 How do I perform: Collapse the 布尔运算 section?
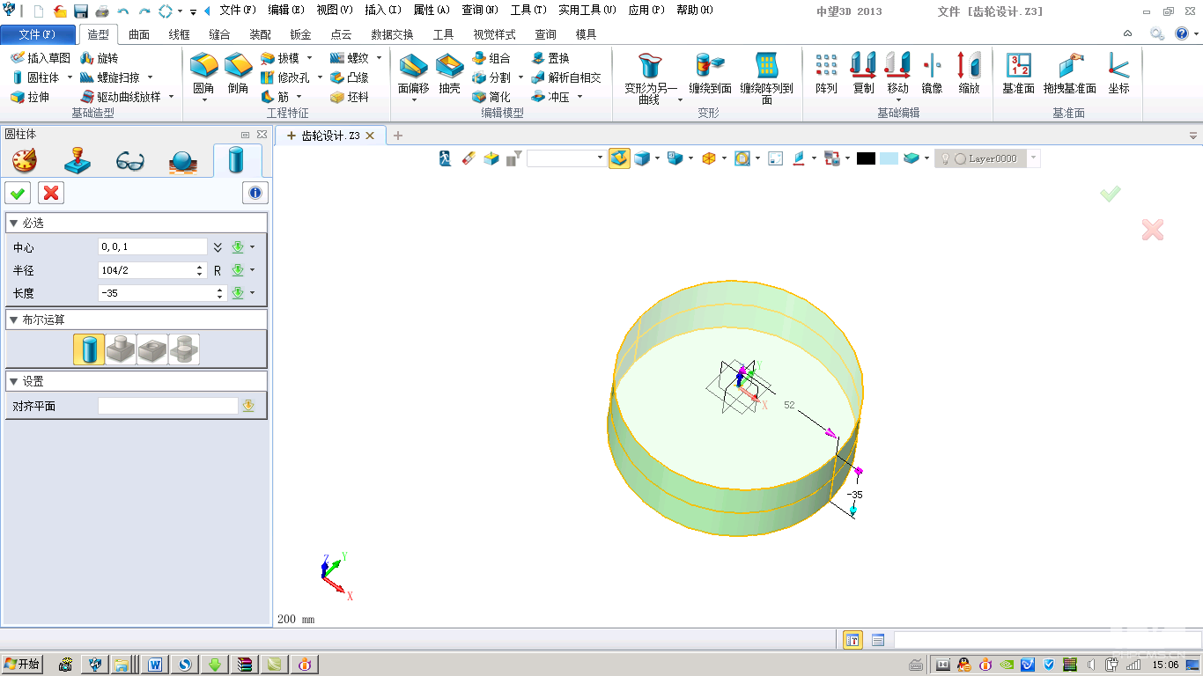pos(13,320)
